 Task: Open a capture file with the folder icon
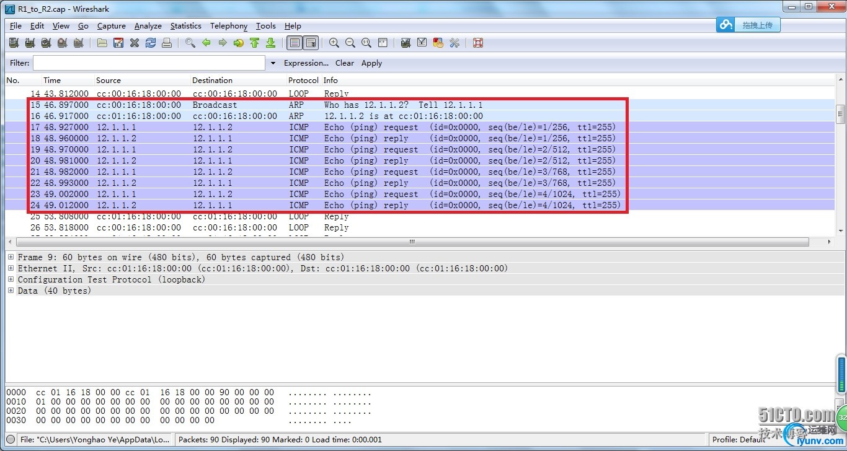coord(102,43)
